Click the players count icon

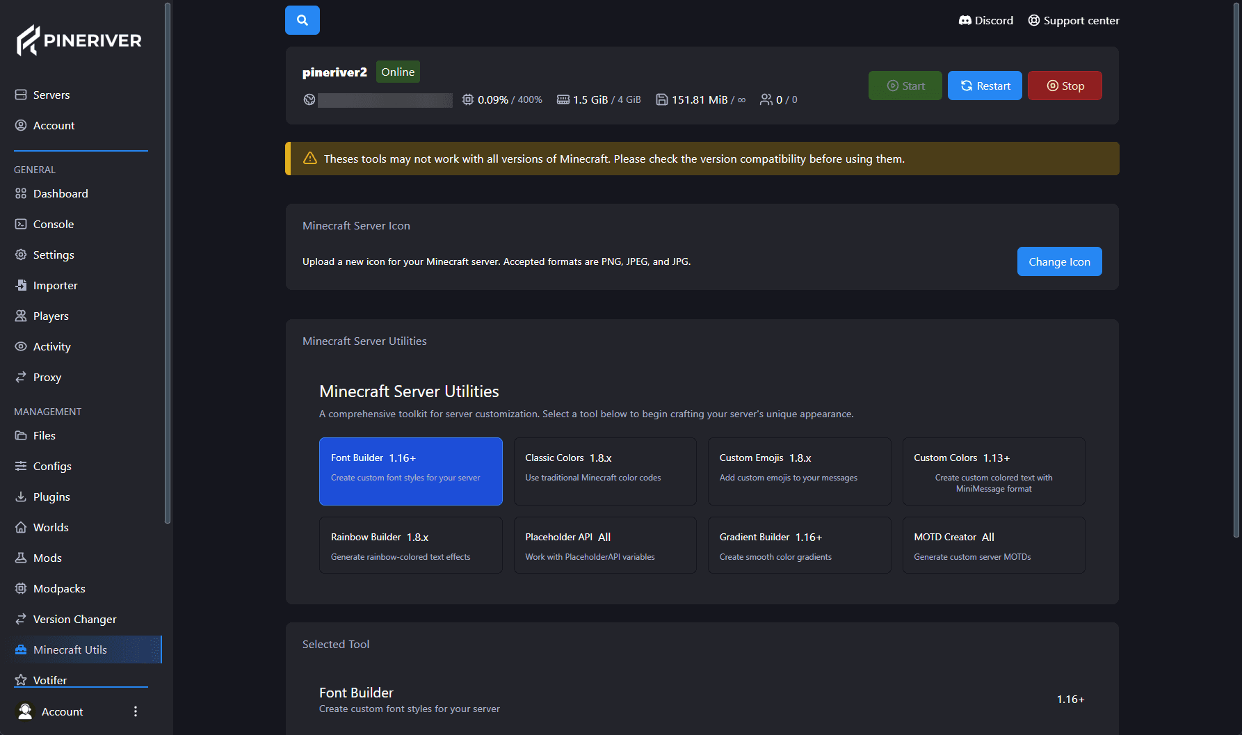click(x=766, y=99)
